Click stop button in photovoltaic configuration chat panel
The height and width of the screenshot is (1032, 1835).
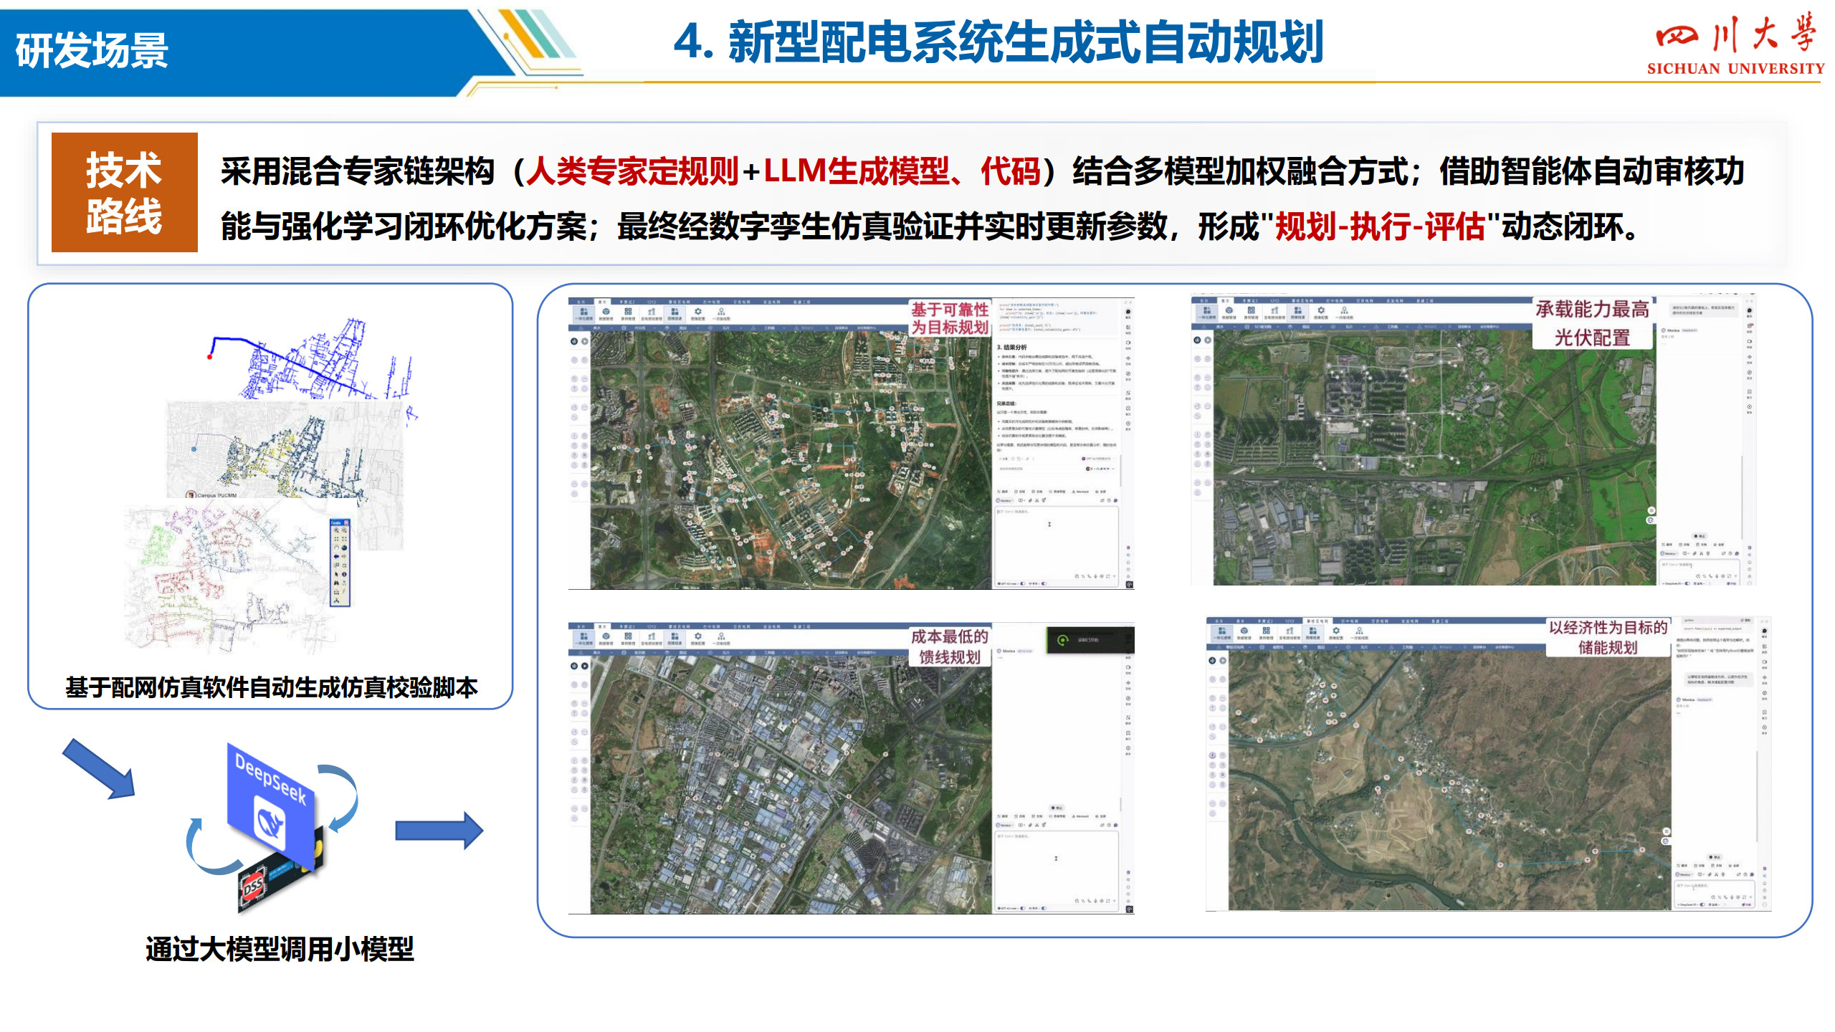pos(1700,536)
